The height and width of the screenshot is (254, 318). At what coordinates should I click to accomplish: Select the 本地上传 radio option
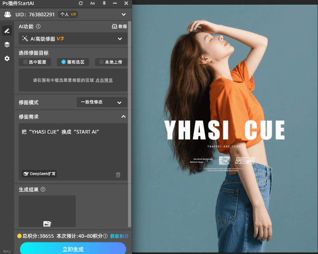[x=111, y=62]
